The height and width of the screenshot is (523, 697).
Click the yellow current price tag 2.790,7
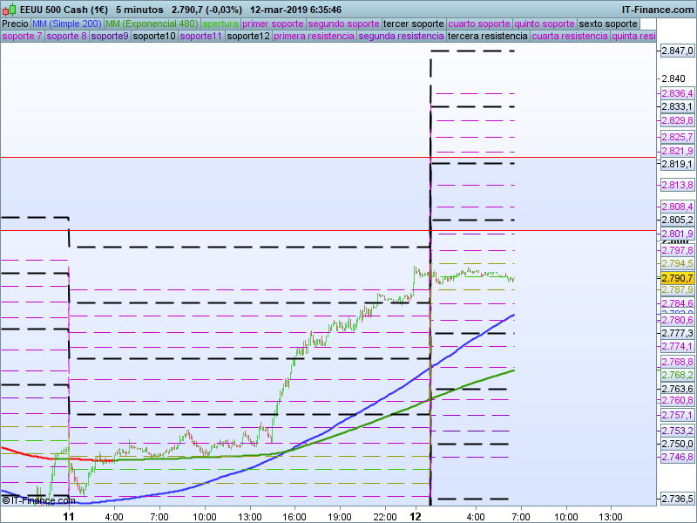pyautogui.click(x=676, y=277)
